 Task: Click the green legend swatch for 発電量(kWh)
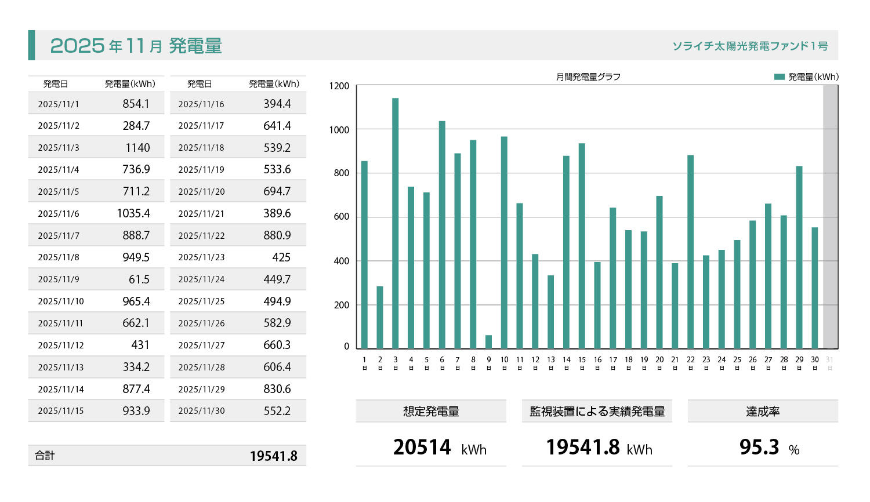click(x=780, y=77)
